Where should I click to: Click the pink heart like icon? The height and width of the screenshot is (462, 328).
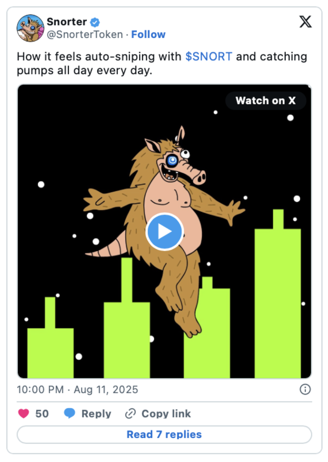click(23, 413)
